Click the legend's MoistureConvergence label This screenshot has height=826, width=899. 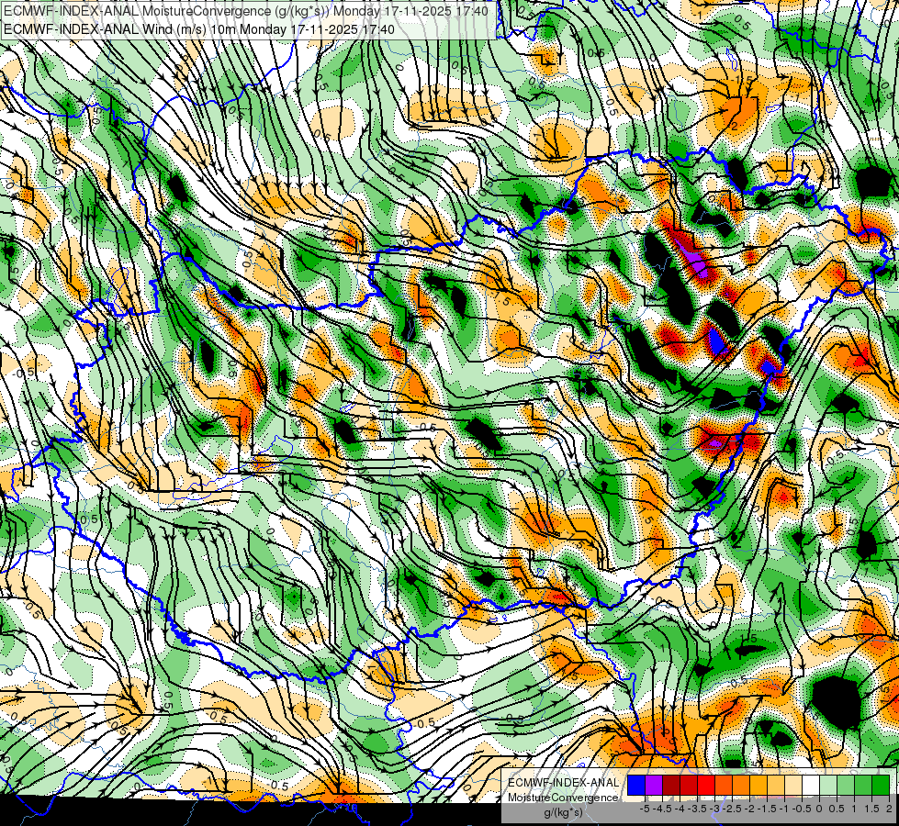(563, 798)
